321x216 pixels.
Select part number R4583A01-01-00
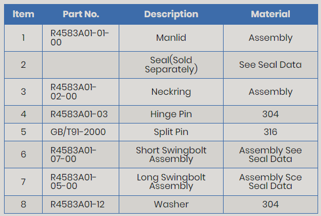80,38
